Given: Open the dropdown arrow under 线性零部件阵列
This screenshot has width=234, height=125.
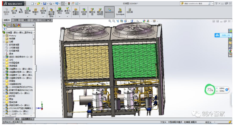Looking at the screenshot, I should tap(28, 16).
